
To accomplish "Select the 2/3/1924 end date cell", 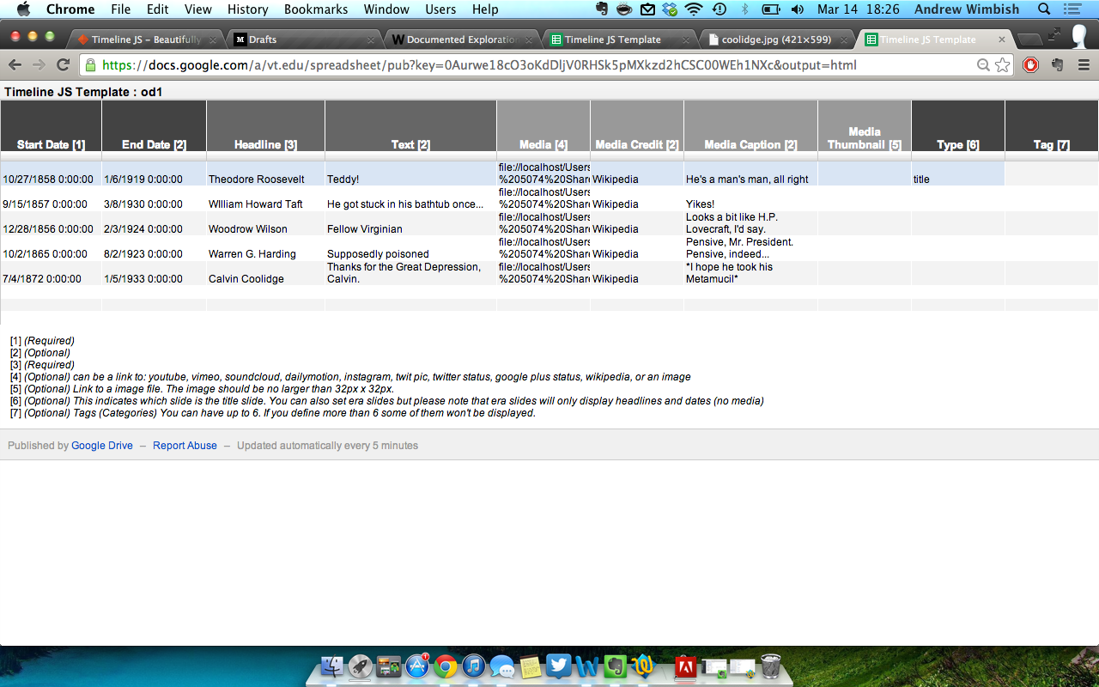I will tap(154, 223).
